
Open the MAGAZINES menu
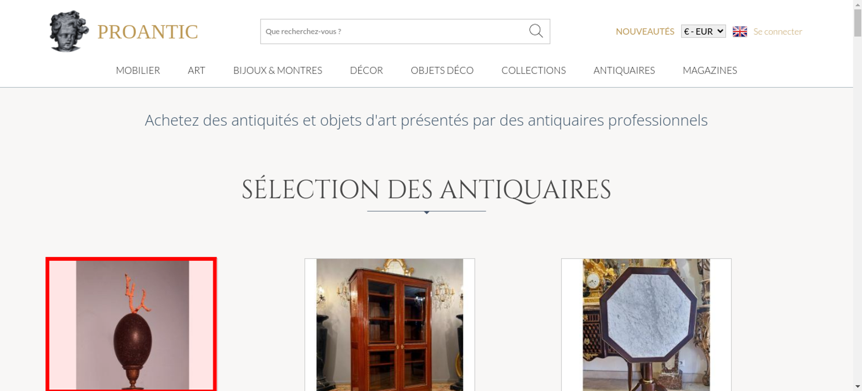pos(710,70)
